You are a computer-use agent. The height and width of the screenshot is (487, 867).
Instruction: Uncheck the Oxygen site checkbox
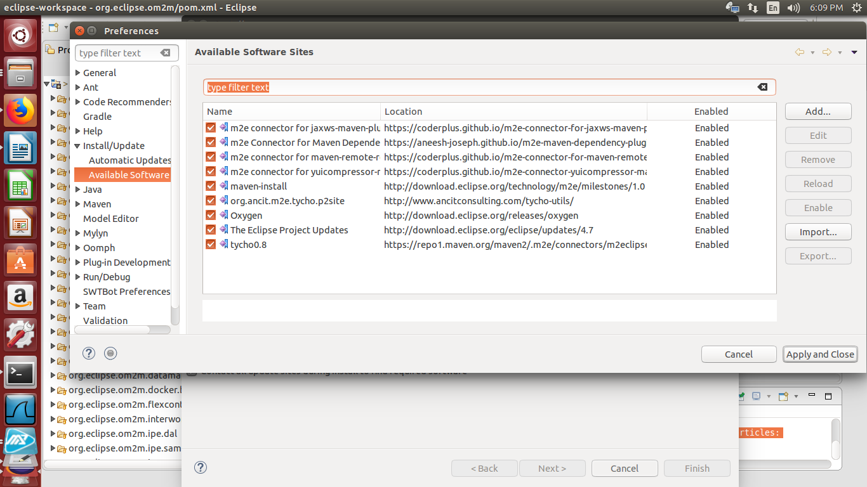[211, 215]
